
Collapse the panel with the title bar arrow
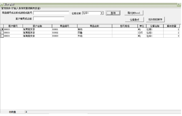click(179, 5)
